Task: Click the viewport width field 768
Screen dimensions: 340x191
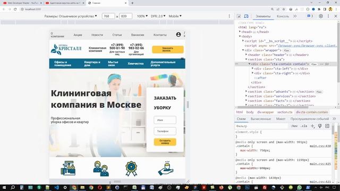Action: (108, 16)
